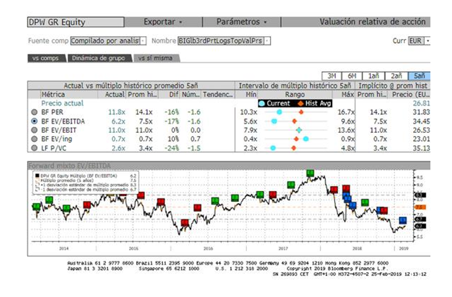Click the BF EV/EBITDA orange hist avg diamond
The height and width of the screenshot is (297, 452).
(295, 121)
